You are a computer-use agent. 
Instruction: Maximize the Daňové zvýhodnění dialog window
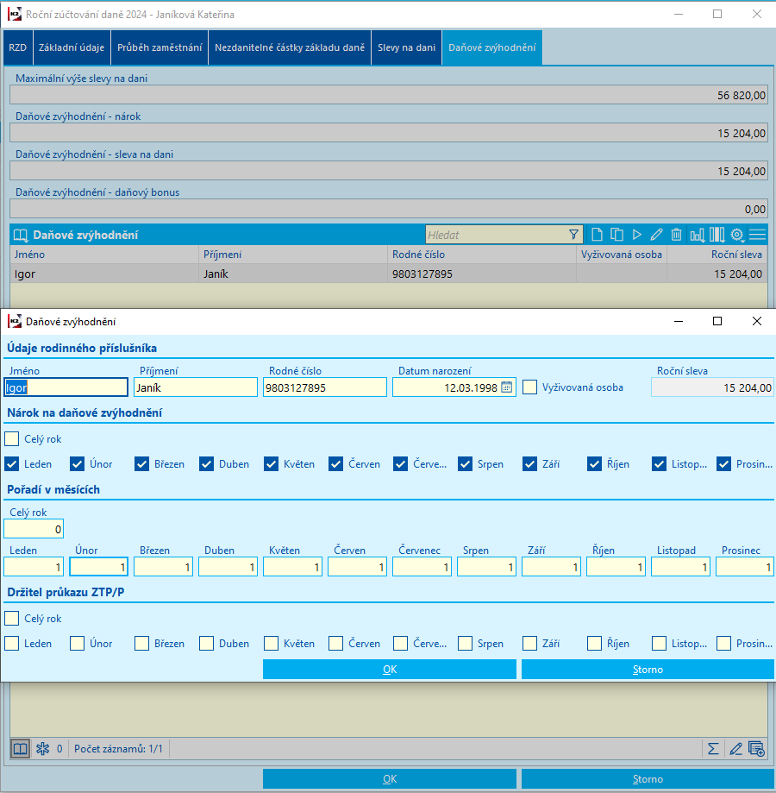[x=717, y=321]
